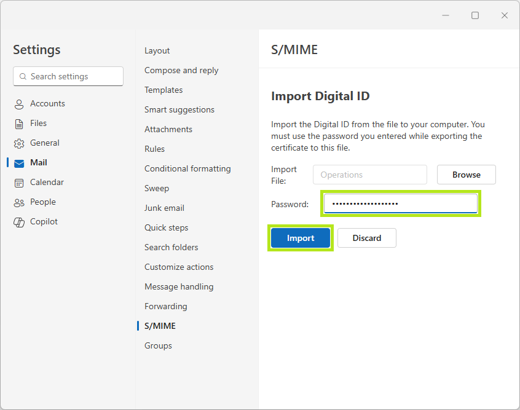Open Copilot settings via its icon

click(x=18, y=221)
